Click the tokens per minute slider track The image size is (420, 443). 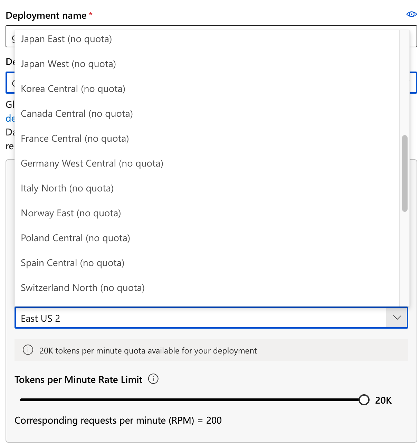click(x=189, y=400)
